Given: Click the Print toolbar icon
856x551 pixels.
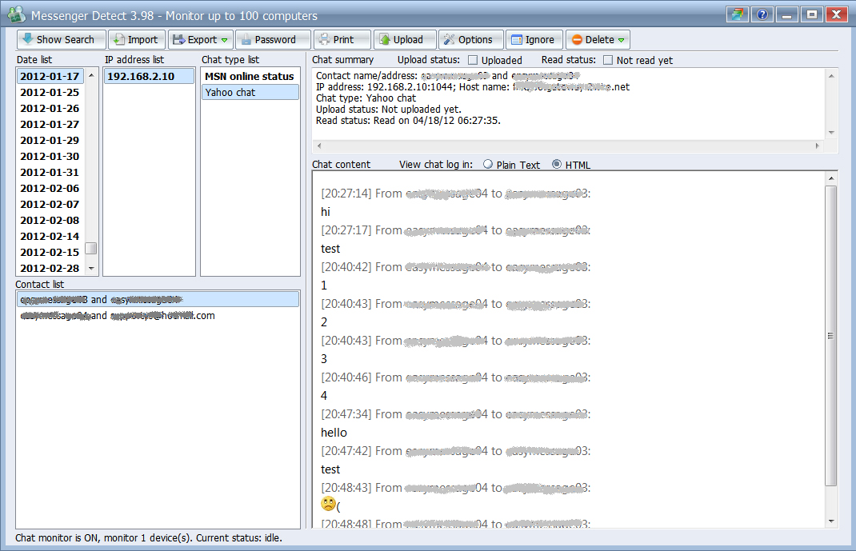Looking at the screenshot, I should [x=323, y=39].
